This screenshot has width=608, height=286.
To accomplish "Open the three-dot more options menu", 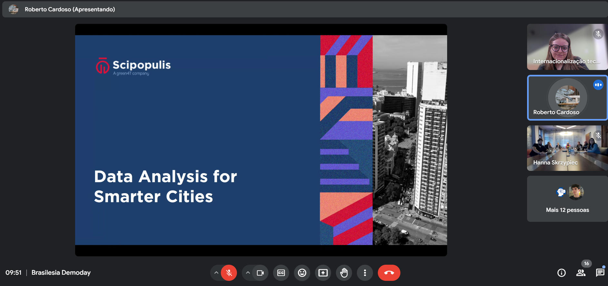I will point(365,273).
